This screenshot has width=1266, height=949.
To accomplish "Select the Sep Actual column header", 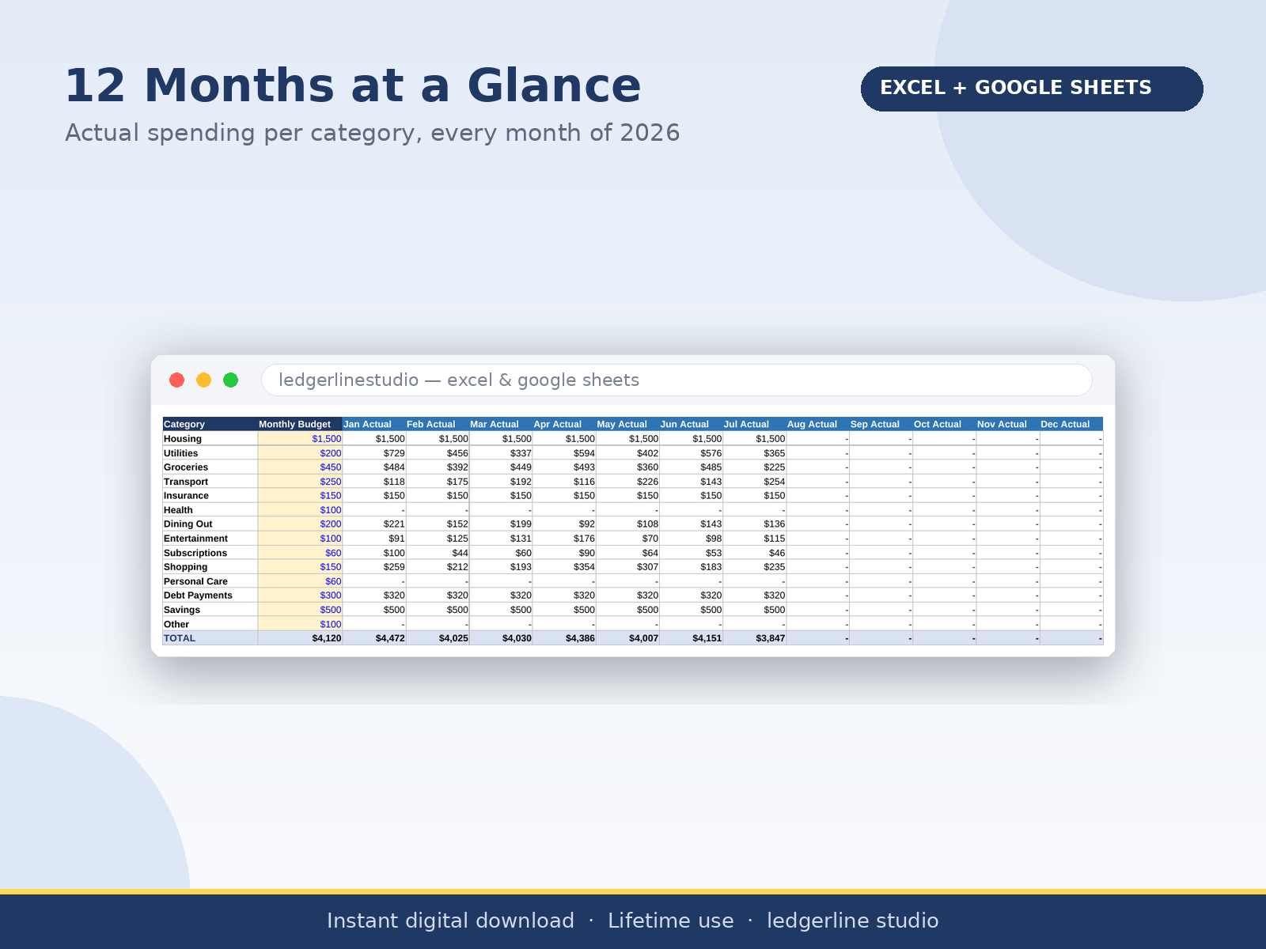I will (x=881, y=425).
